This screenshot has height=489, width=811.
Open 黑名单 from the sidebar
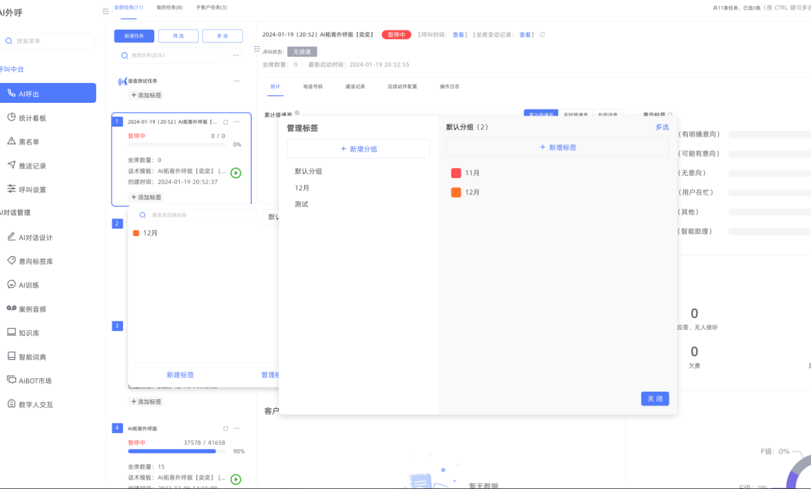[x=29, y=142]
